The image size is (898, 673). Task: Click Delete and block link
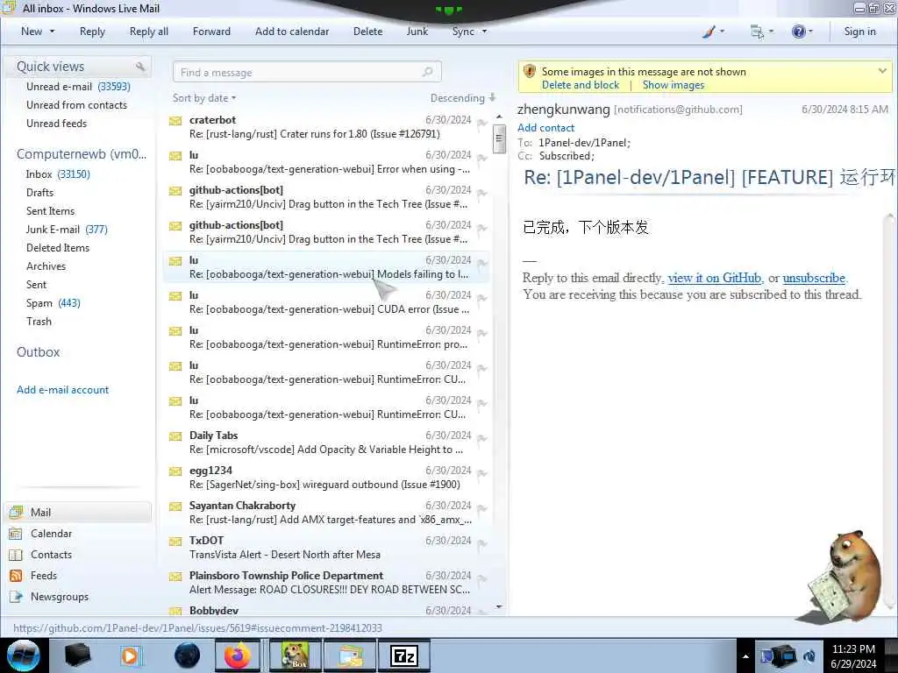tap(581, 85)
